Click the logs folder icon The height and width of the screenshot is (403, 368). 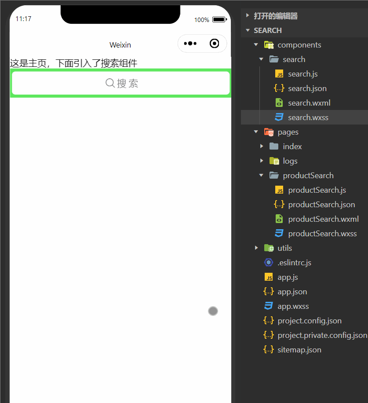click(x=274, y=161)
